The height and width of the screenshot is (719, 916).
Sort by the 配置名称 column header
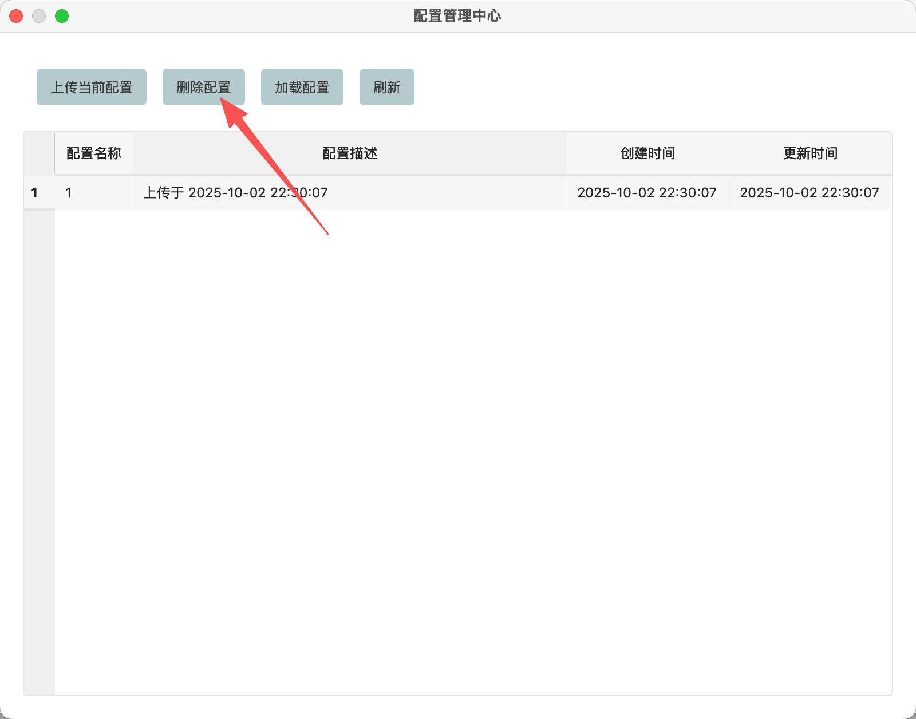tap(93, 153)
